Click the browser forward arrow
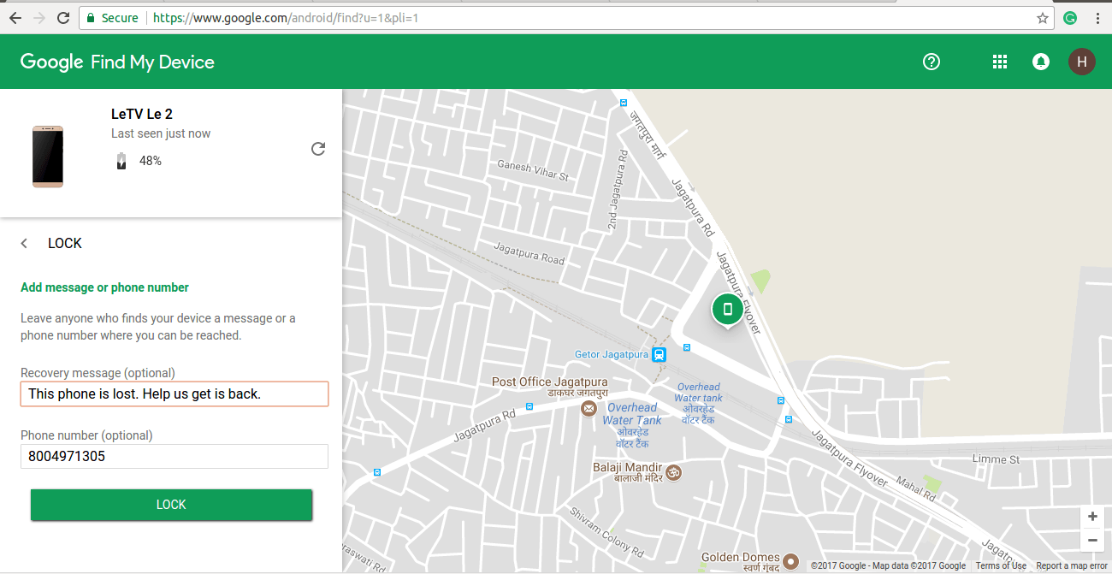This screenshot has height=574, width=1112. (x=38, y=18)
